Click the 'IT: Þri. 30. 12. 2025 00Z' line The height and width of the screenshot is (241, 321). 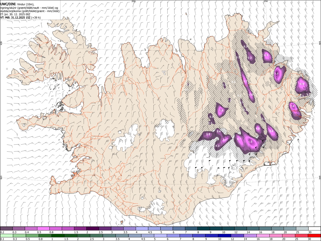(x=15, y=14)
